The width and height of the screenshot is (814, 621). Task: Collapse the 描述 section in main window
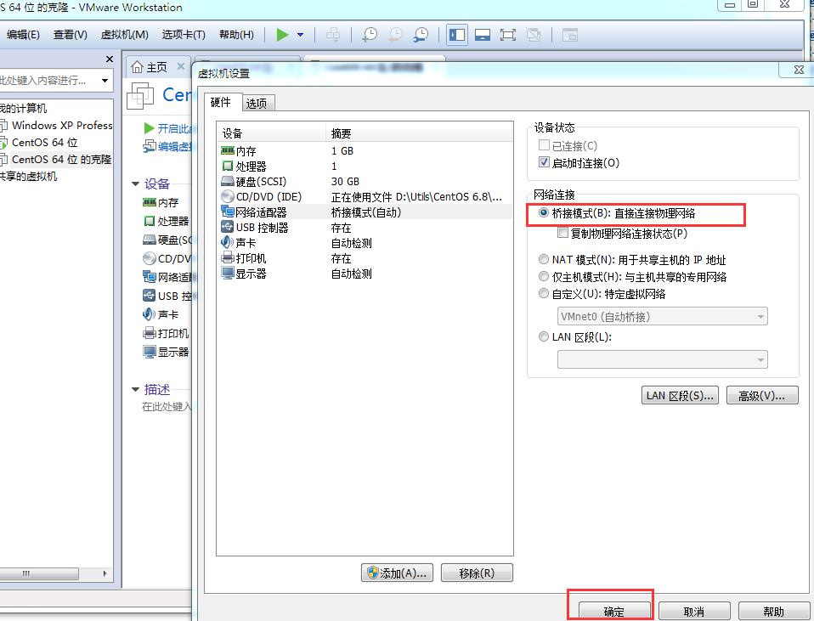pos(135,389)
